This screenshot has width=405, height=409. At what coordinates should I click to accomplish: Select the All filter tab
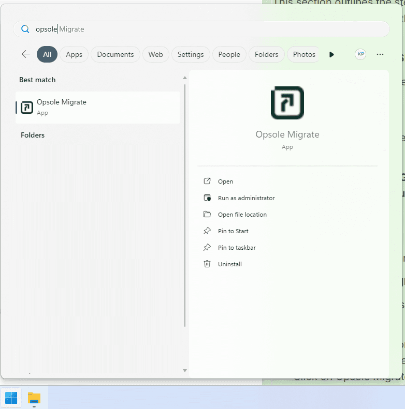47,54
